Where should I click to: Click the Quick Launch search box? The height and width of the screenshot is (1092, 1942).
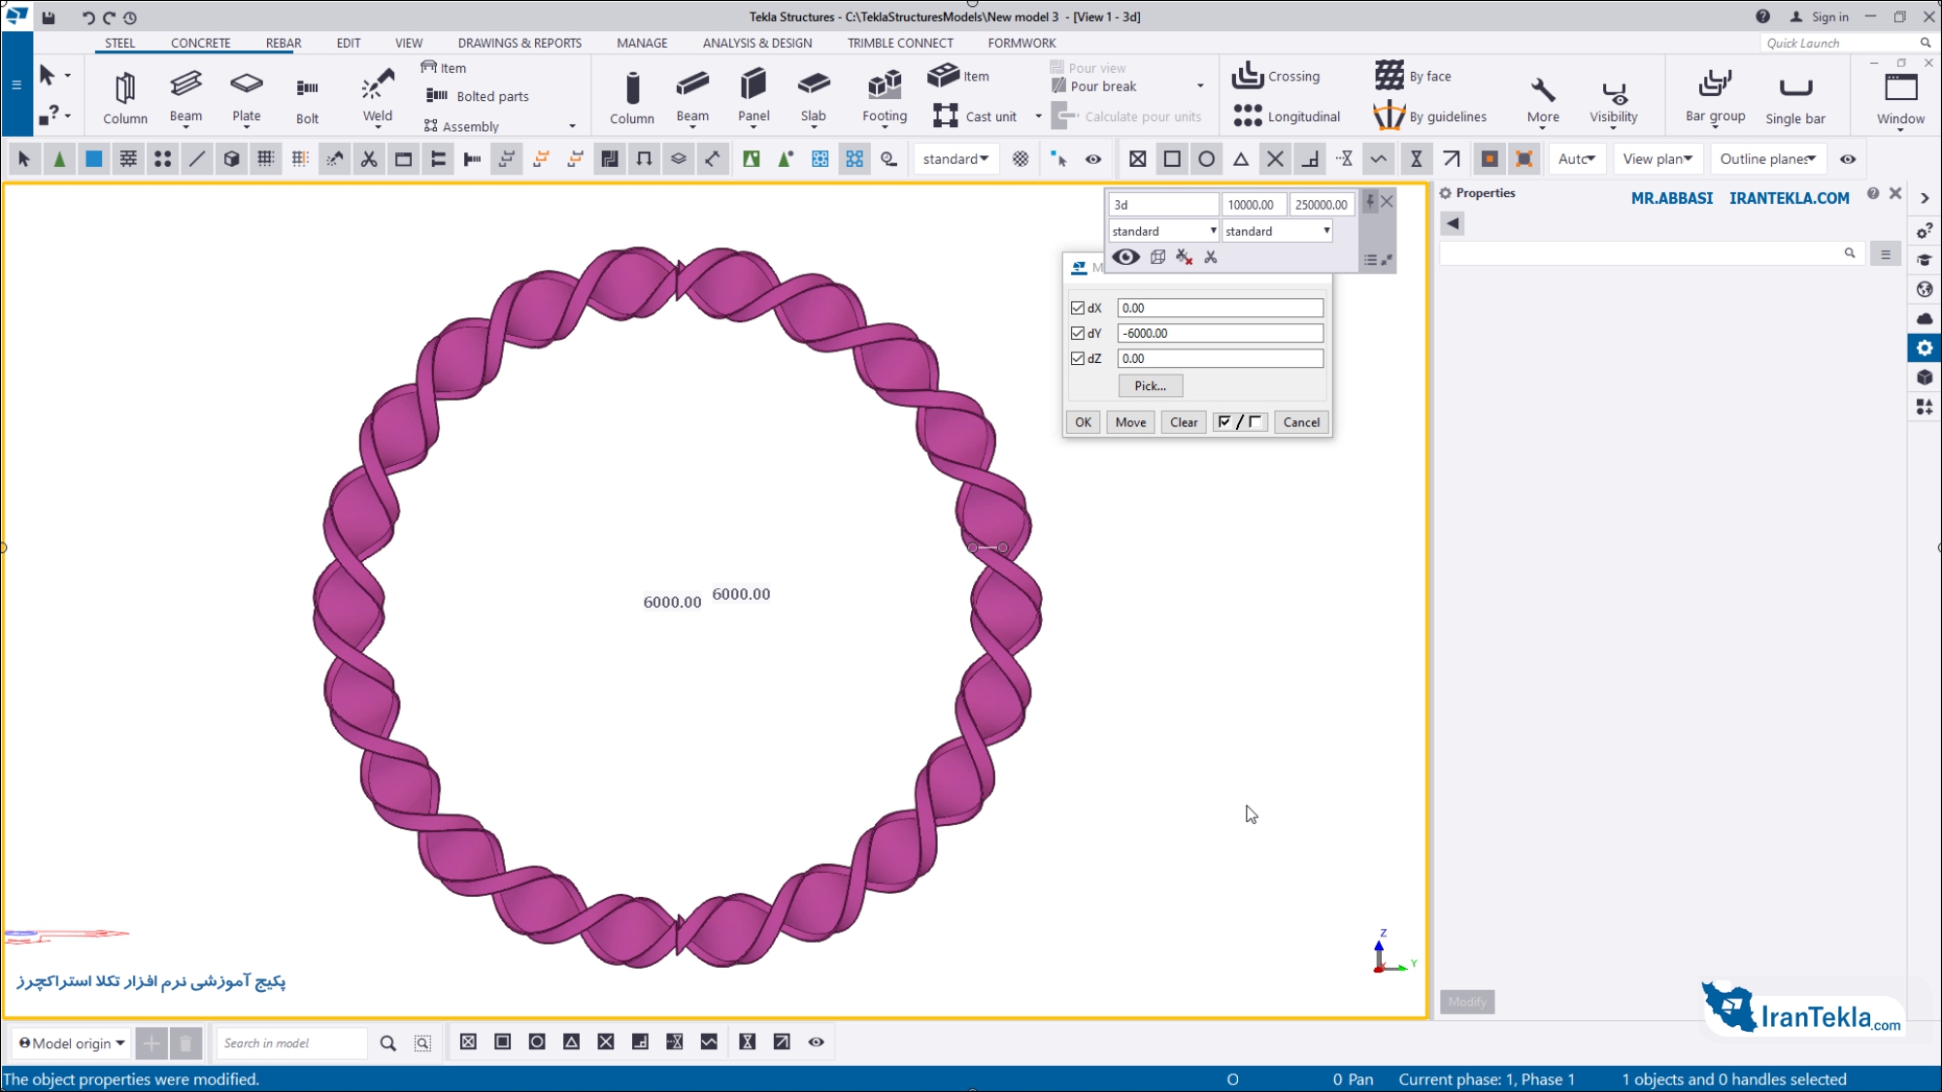[1845, 43]
